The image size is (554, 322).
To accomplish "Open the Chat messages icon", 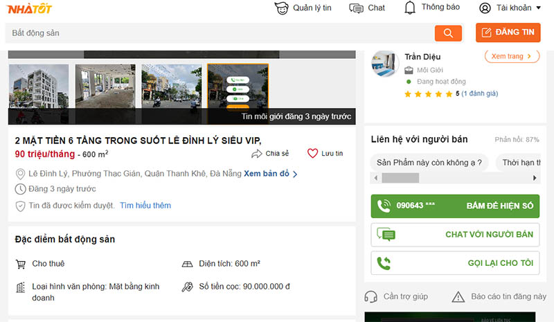I will tap(367, 8).
